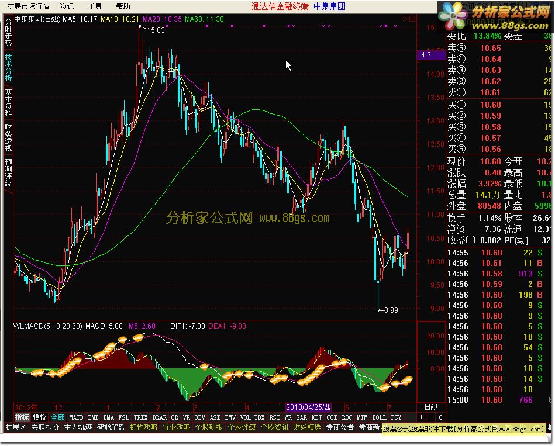The height and width of the screenshot is (446, 555).
Task: Click the 14.31 price cursor label
Action: tap(431, 55)
